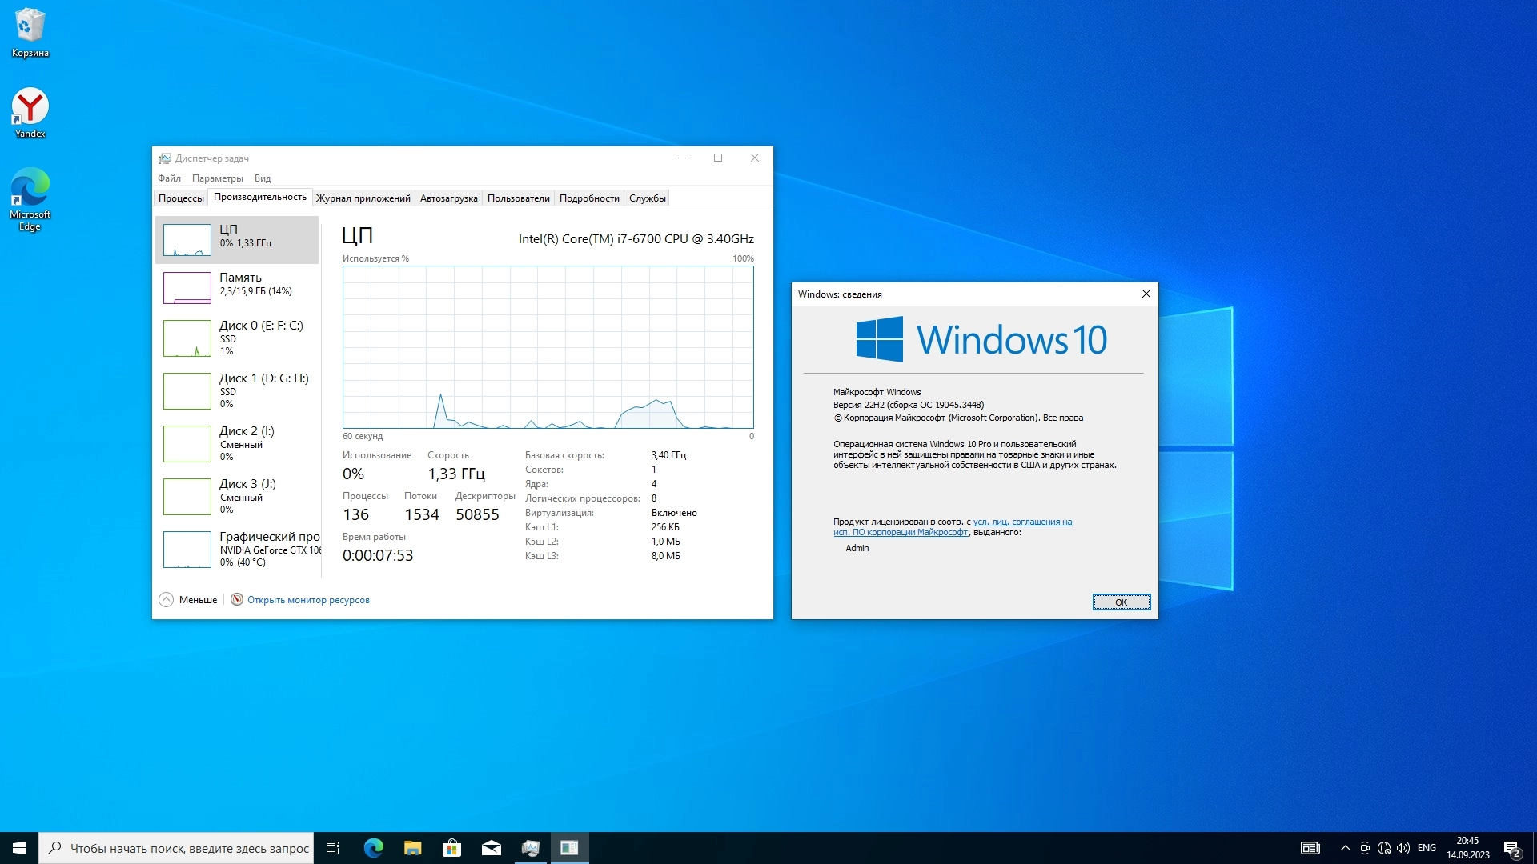Collapse Task Manager with the Меньше button
Screen dimensions: 1537x864
click(188, 600)
